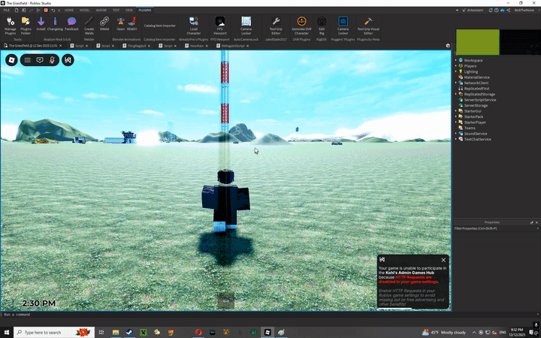Dismiss the Kohl's Admin notification
Viewport: 541px width, 338px height.
coord(443,260)
